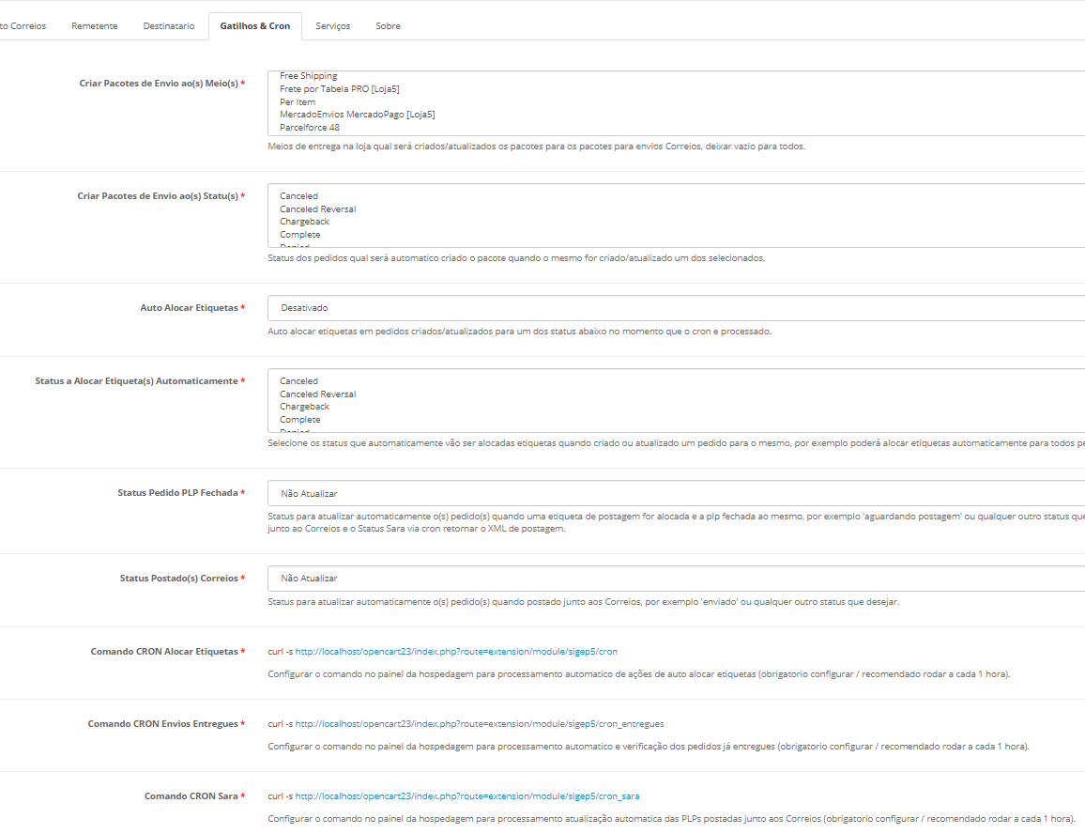1085x834 pixels.
Task: Select Canceled in Criar Pacotes status list
Action: click(x=298, y=196)
